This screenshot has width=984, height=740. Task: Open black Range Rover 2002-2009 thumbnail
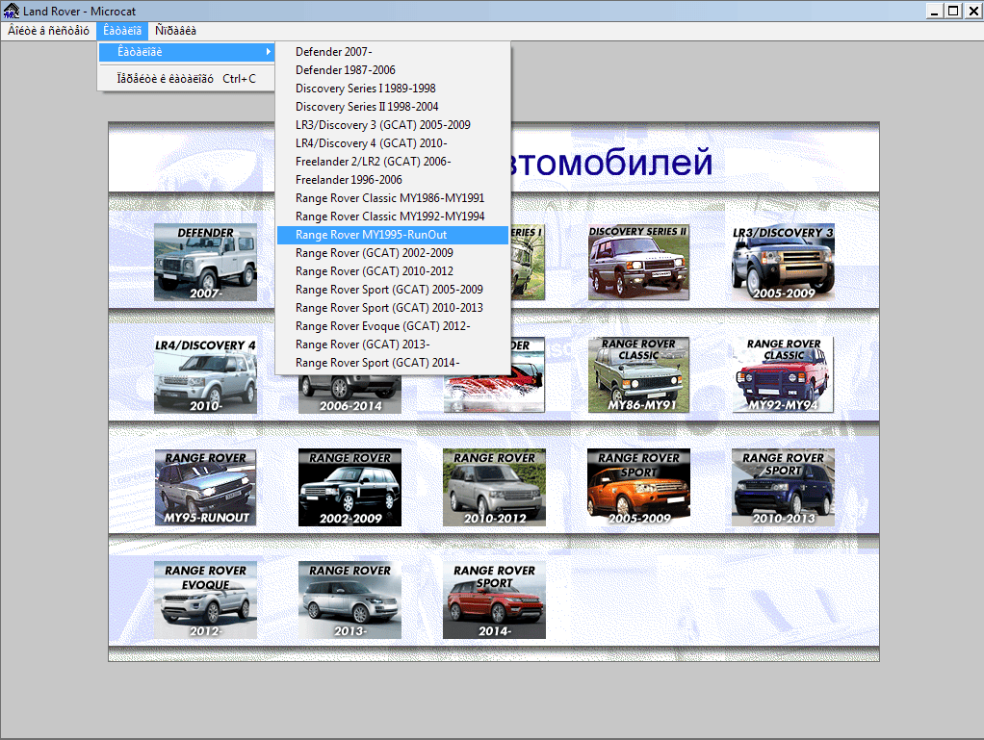click(350, 487)
